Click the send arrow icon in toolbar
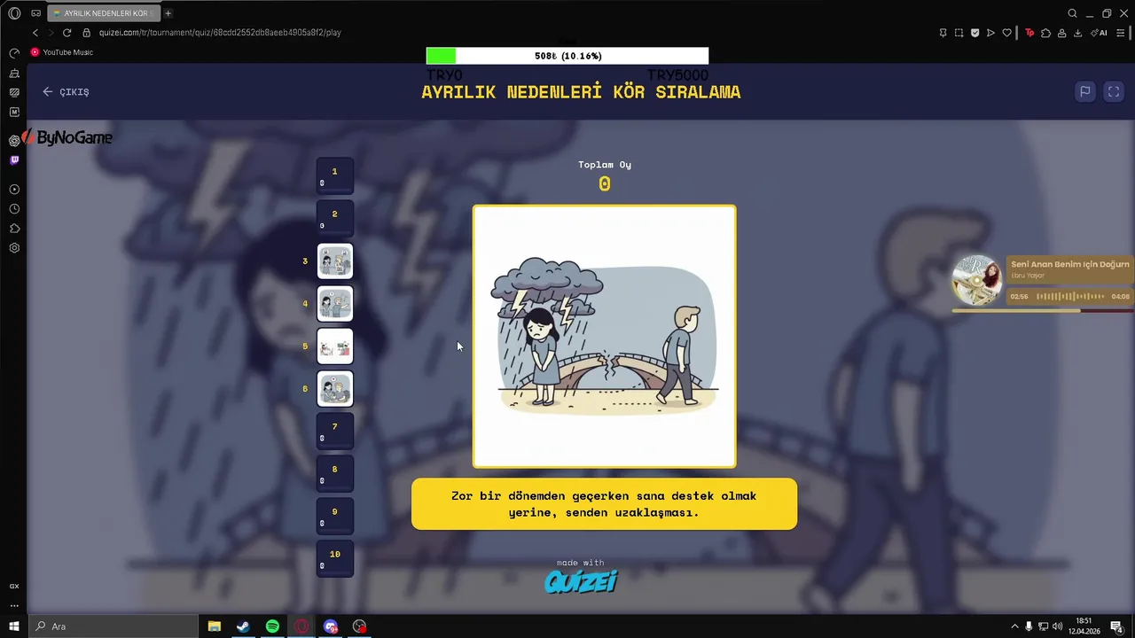 click(x=990, y=33)
